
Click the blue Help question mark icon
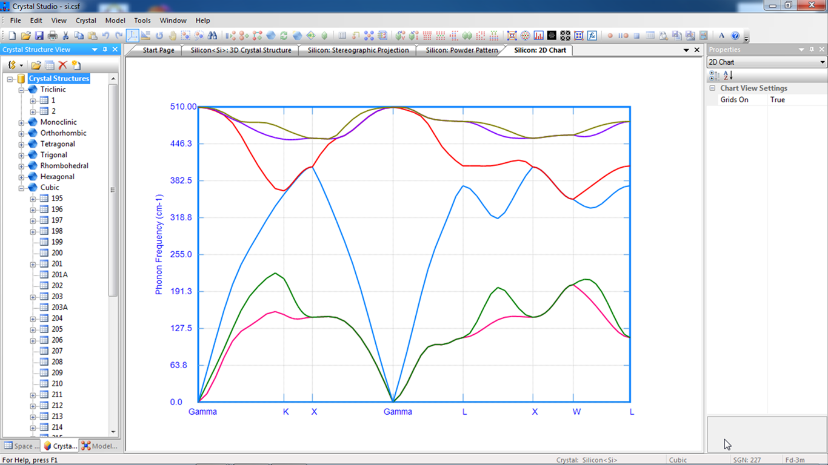735,36
